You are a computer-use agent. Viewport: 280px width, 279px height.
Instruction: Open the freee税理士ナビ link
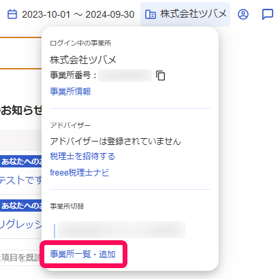click(x=80, y=173)
